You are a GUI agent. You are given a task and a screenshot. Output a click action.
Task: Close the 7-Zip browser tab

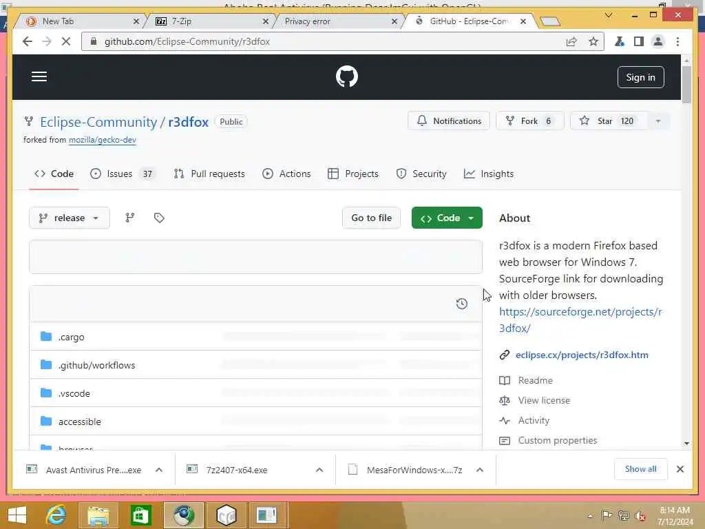coord(265,21)
